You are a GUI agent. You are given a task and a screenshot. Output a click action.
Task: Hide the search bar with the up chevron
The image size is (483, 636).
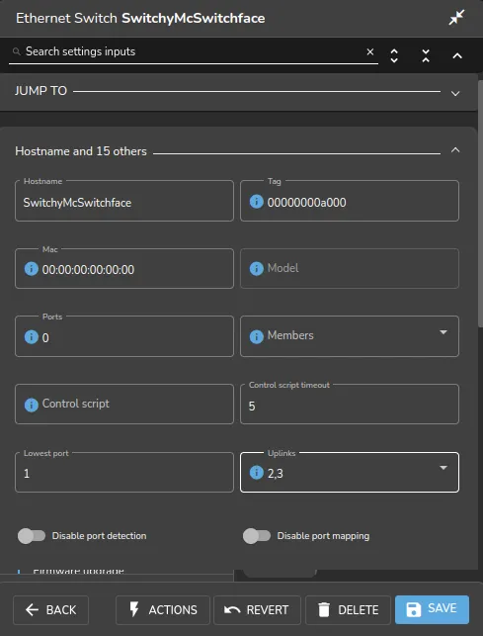(x=457, y=55)
